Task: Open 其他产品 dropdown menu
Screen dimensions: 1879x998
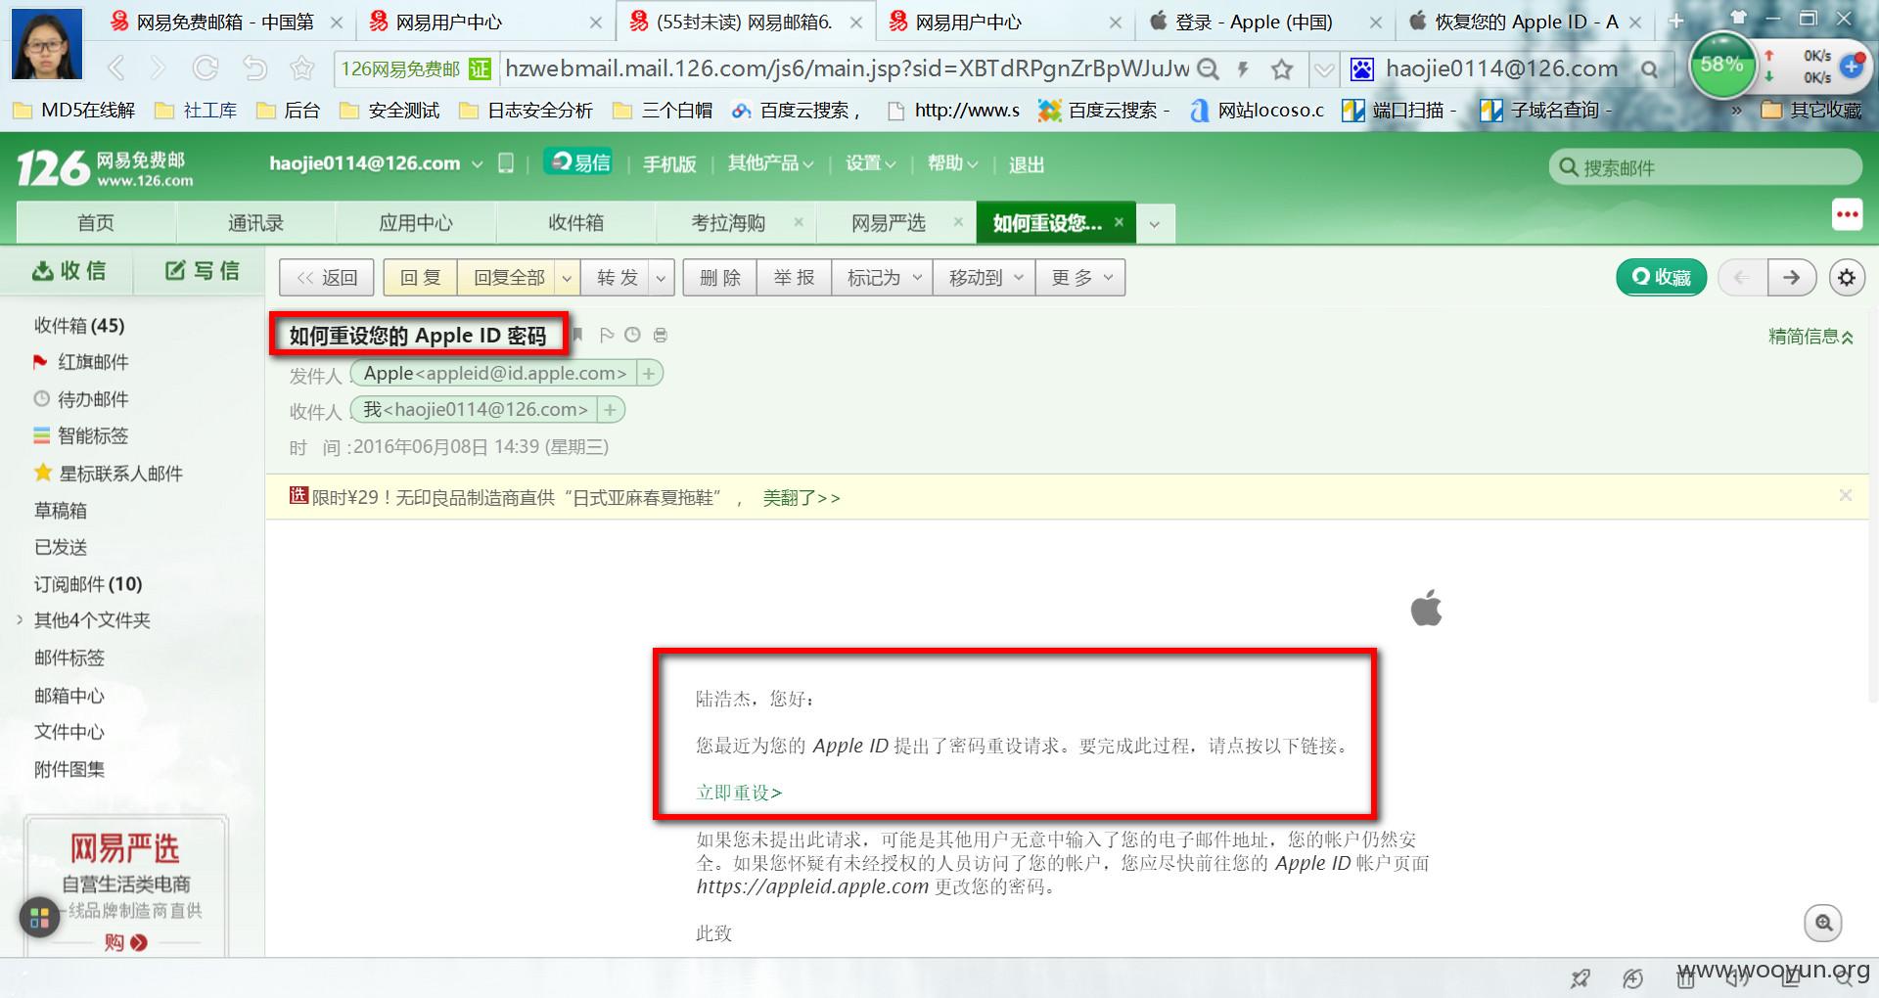Action: point(770,163)
